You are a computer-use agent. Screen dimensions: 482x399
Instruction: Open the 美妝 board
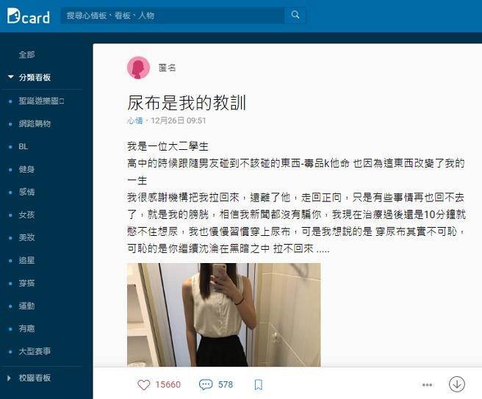pyautogui.click(x=26, y=237)
